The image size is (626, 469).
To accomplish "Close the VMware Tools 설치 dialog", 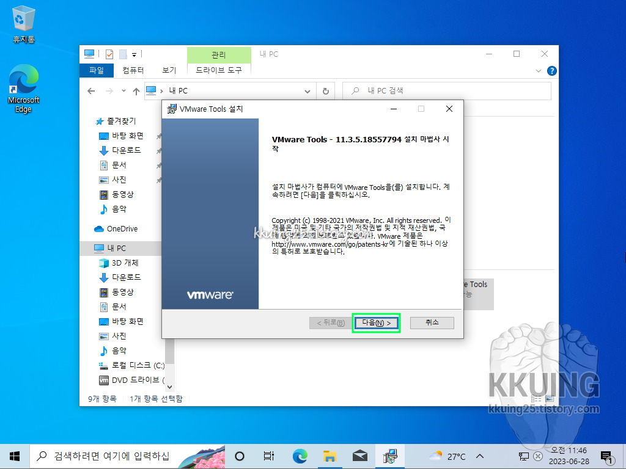I will click(x=449, y=109).
